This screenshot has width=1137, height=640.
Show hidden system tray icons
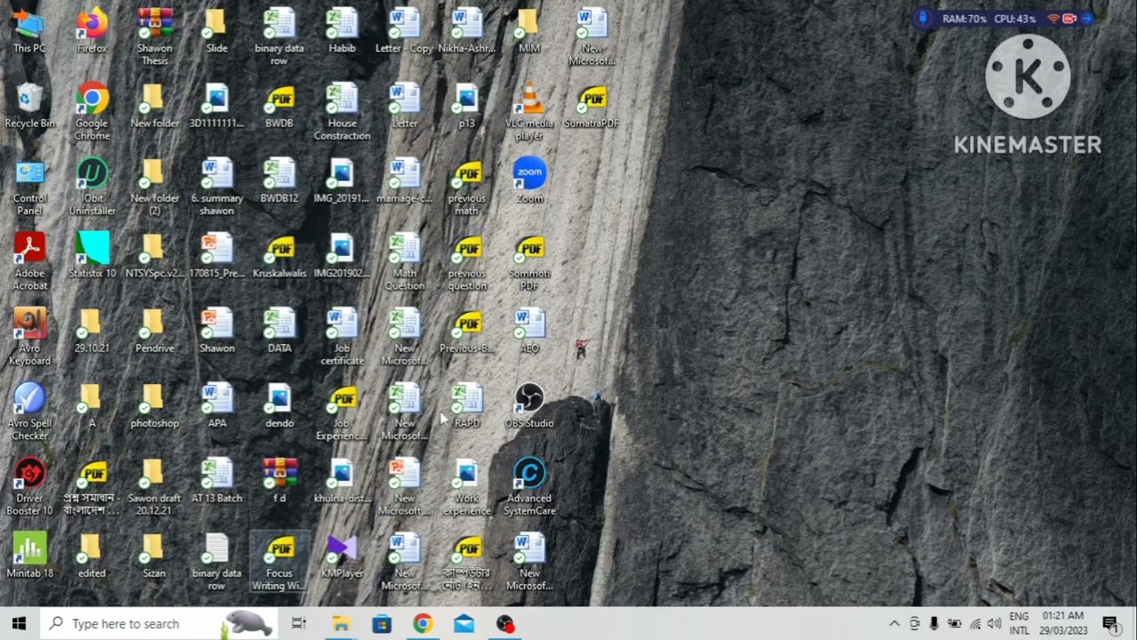894,624
